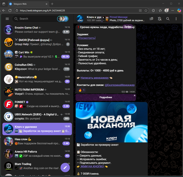Screen dimensions: 183x177
Task: Search within this chat via magnifier icon
Action: coord(168,19)
